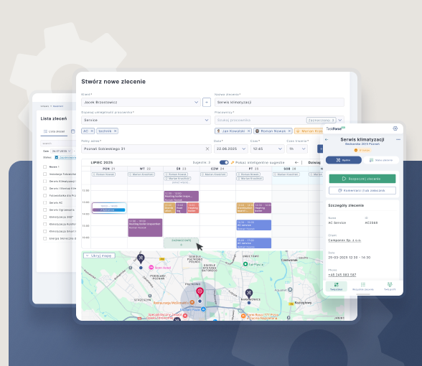Toggle intelligent suggestions switch

[x=224, y=162]
